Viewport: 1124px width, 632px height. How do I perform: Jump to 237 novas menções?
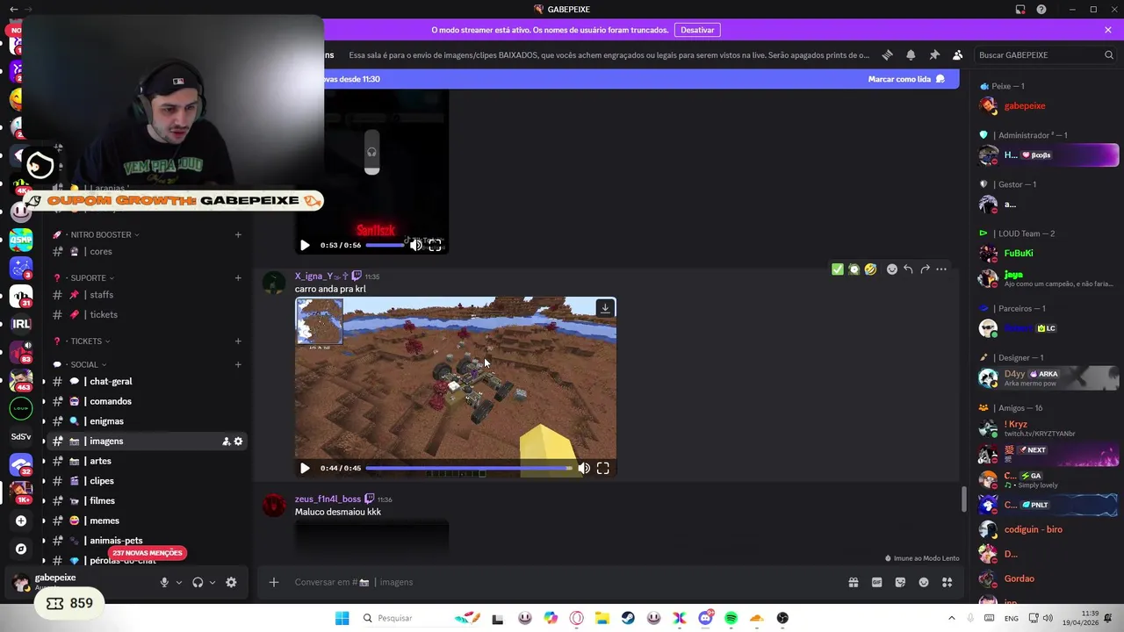[x=148, y=553]
